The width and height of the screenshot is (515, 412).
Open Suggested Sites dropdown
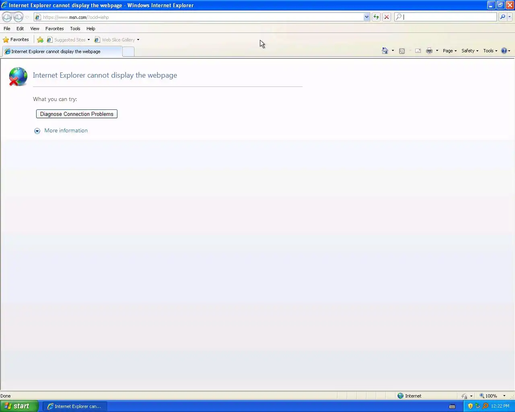(68, 40)
